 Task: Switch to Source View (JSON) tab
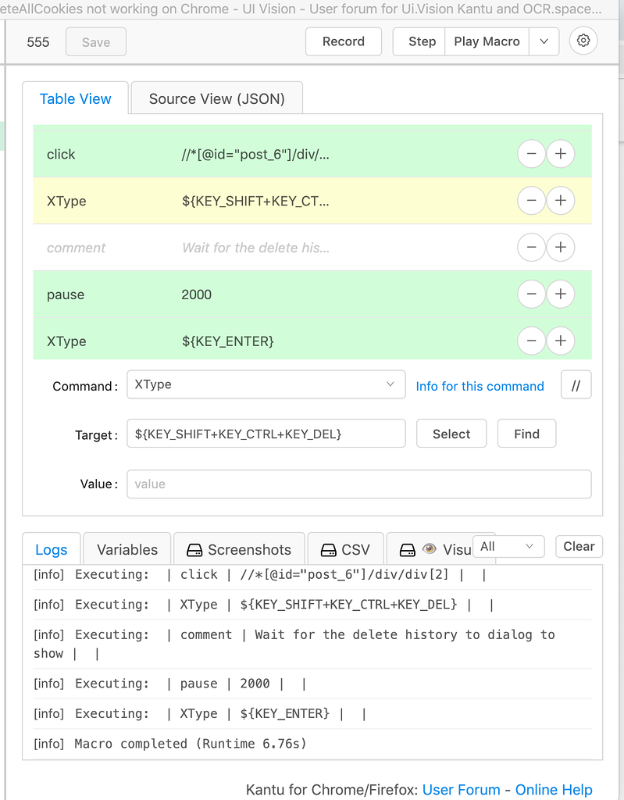[216, 98]
